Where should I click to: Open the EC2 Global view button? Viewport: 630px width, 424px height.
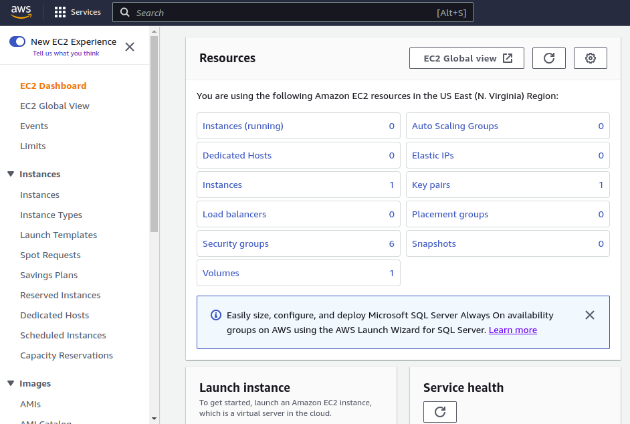click(x=467, y=58)
